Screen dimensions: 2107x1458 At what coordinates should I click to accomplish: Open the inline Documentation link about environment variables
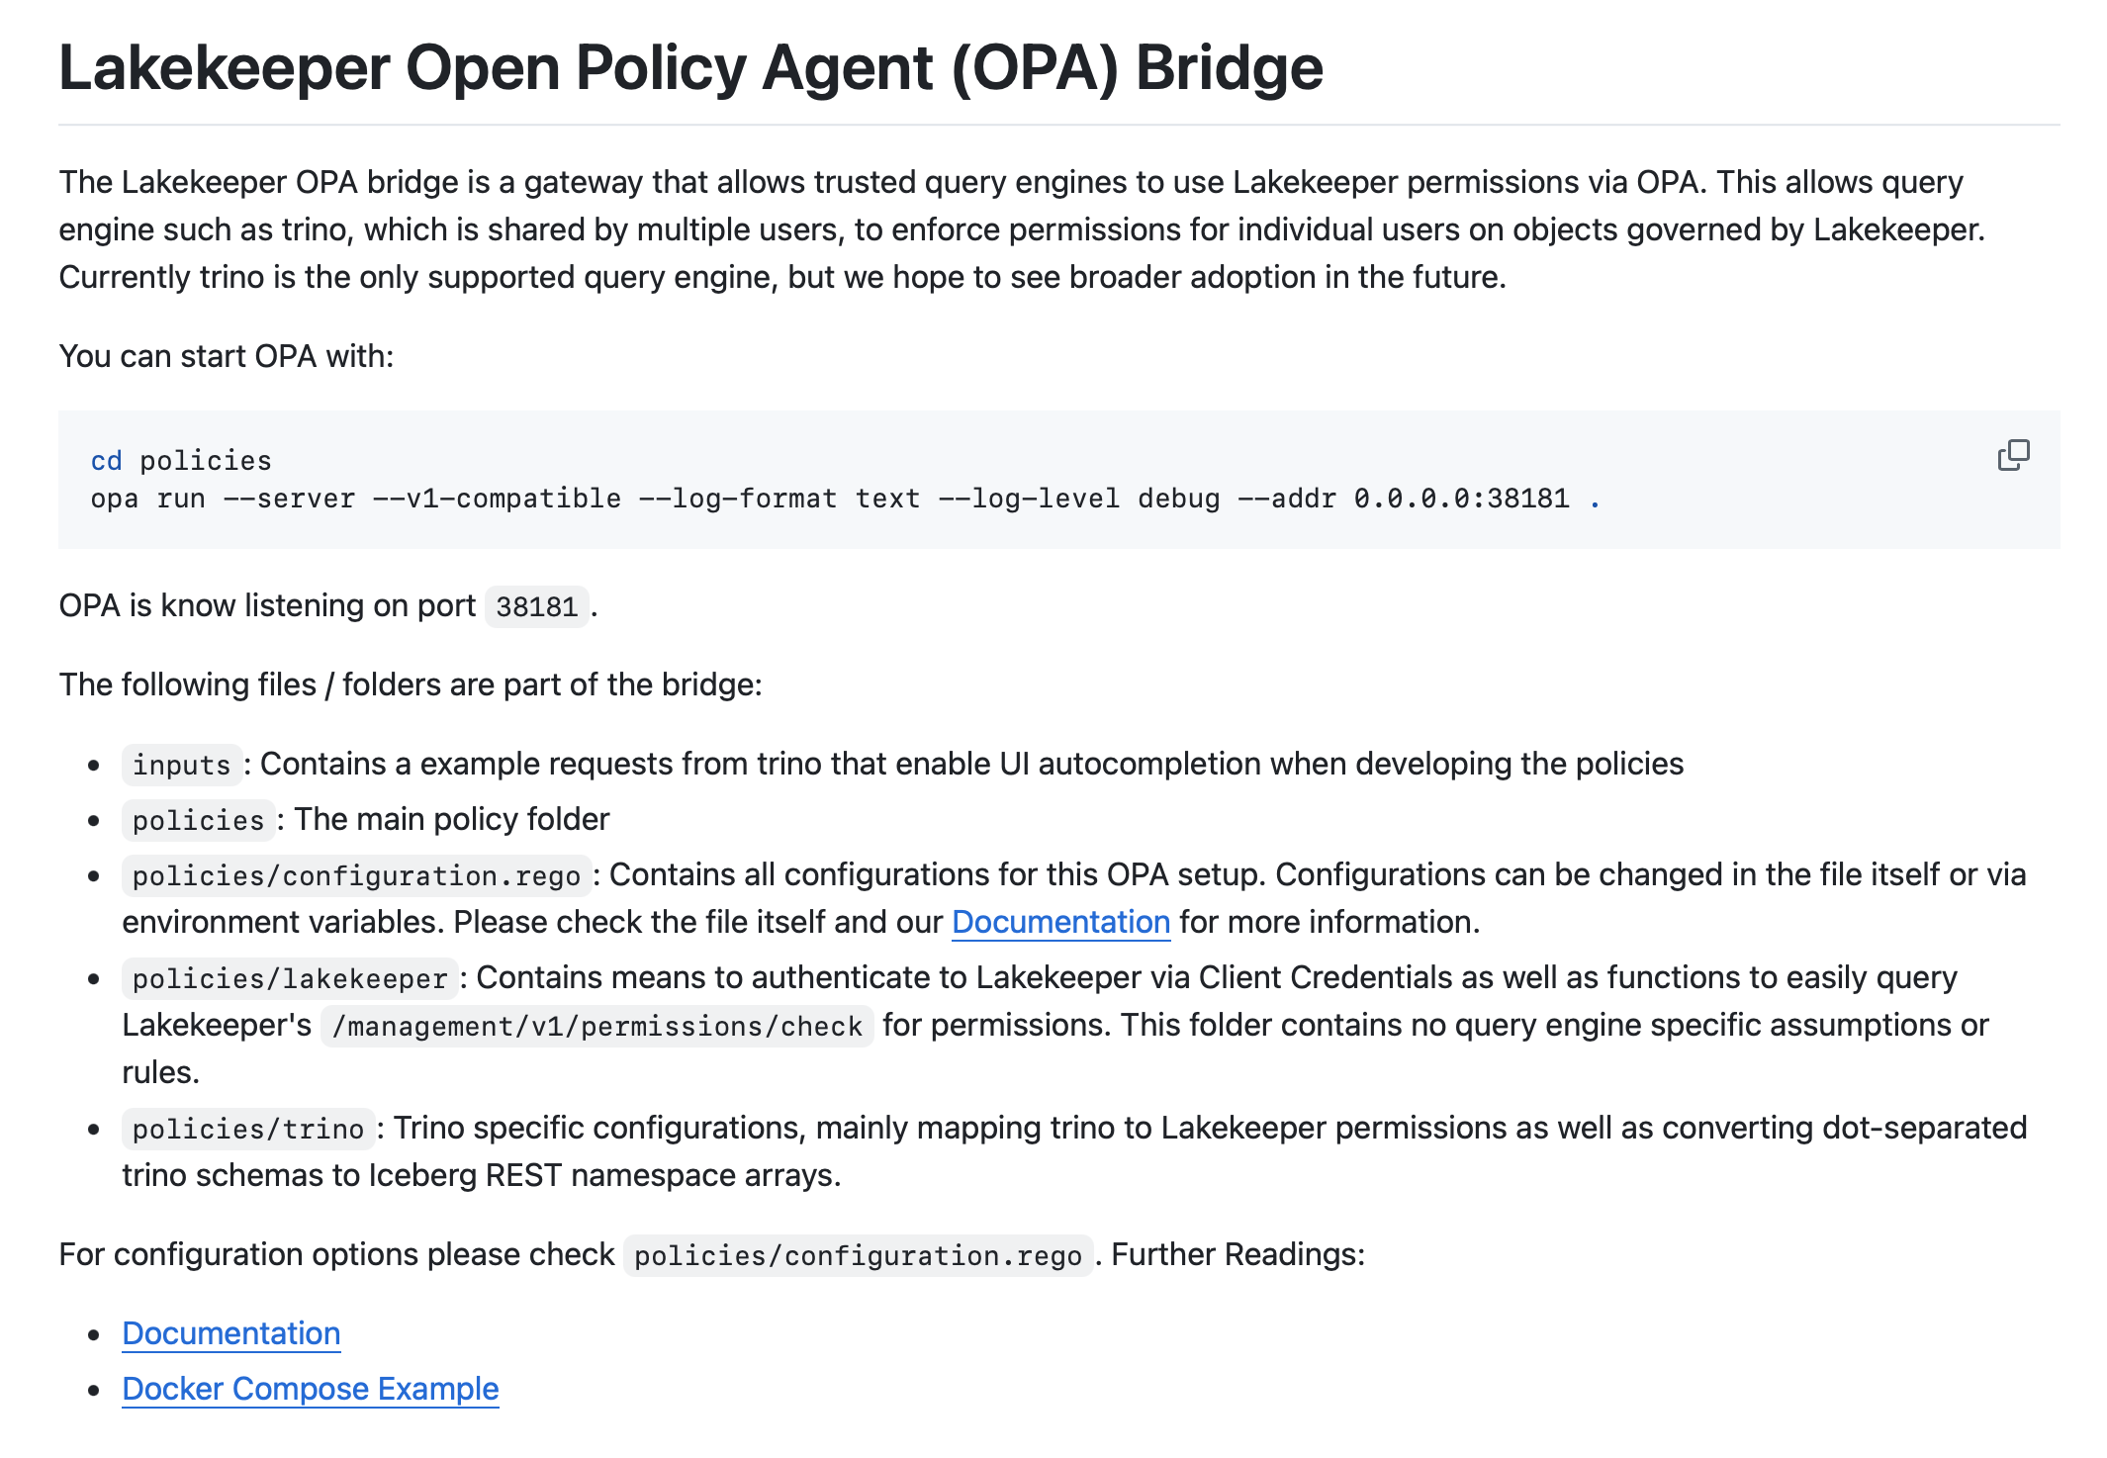pos(1060,922)
